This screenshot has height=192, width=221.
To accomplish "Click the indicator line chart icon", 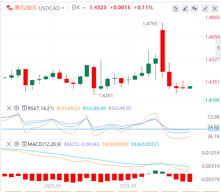I will tap(176, 9).
